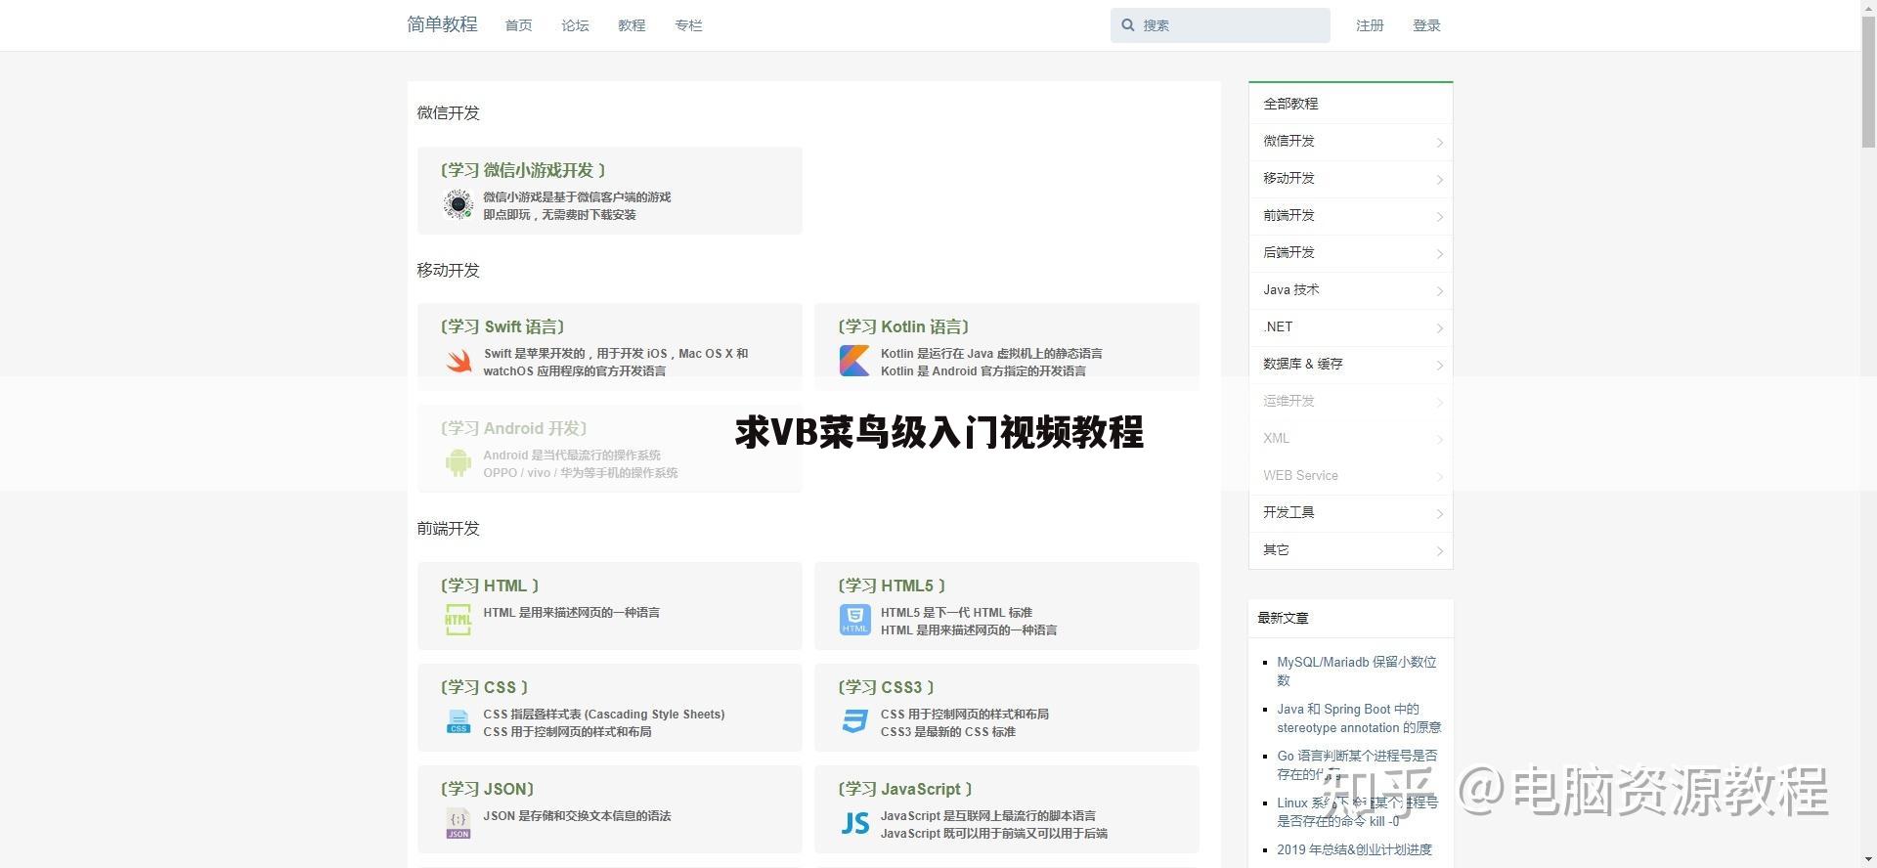Expand .NET sidebar chevron

[x=1439, y=328]
